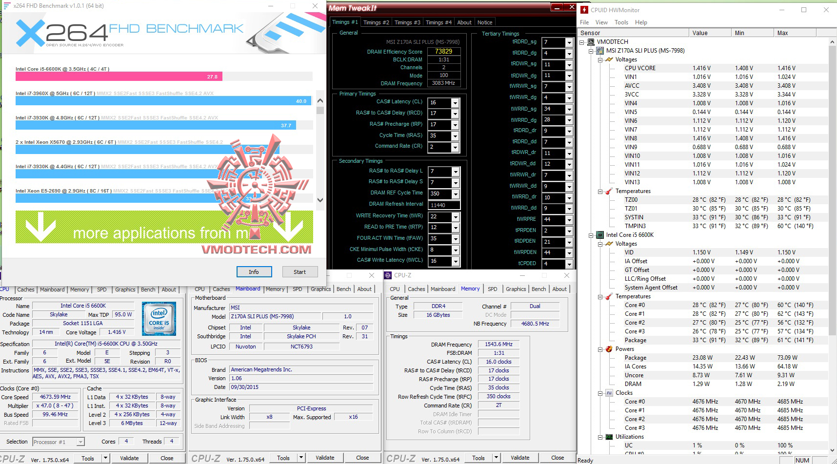Click the Voltages icon under Intel Core i5 6600K
The image size is (837, 464).
click(609, 244)
